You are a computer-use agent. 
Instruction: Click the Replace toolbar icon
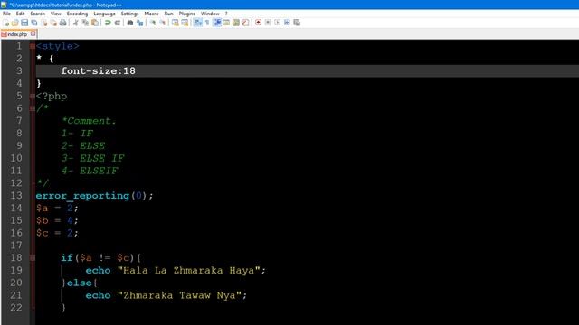(139, 23)
